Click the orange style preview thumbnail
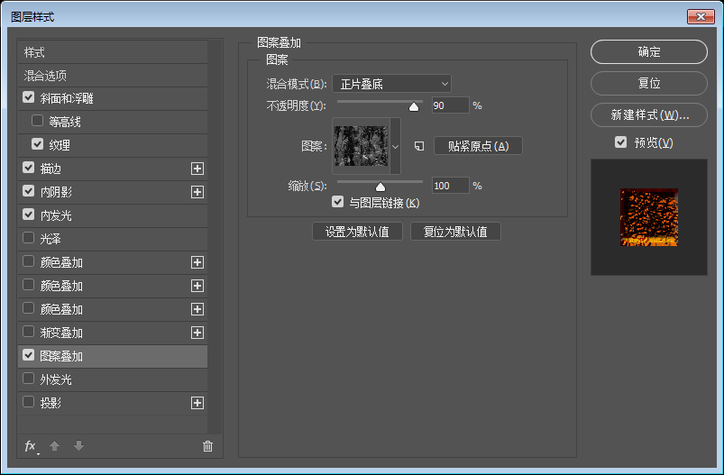The width and height of the screenshot is (724, 475). [649, 217]
